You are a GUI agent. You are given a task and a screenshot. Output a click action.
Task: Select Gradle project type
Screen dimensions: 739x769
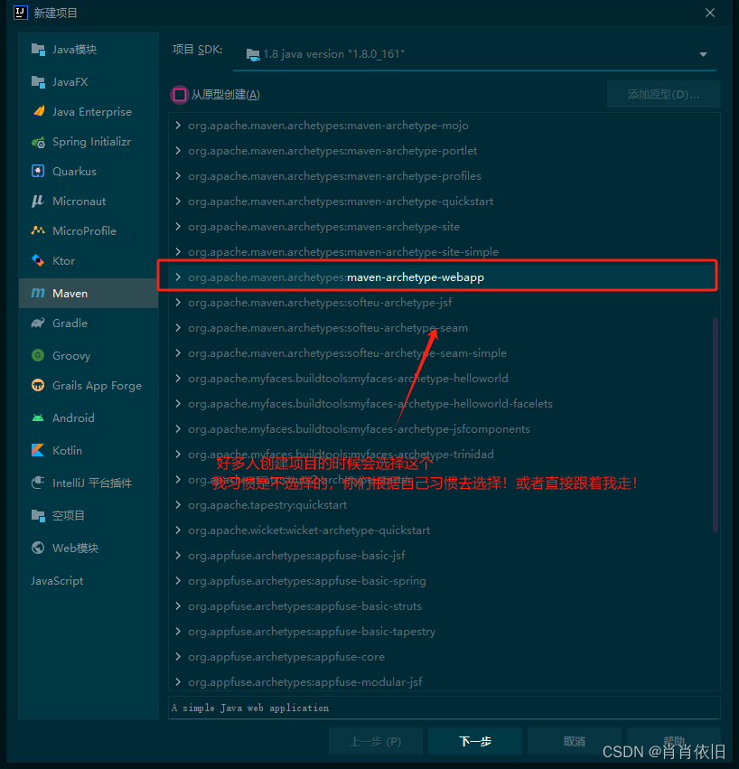tap(89, 324)
